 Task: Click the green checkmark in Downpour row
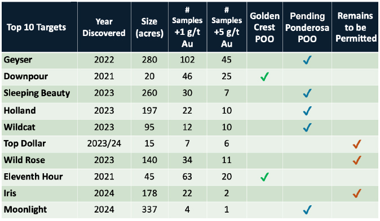click(x=264, y=76)
